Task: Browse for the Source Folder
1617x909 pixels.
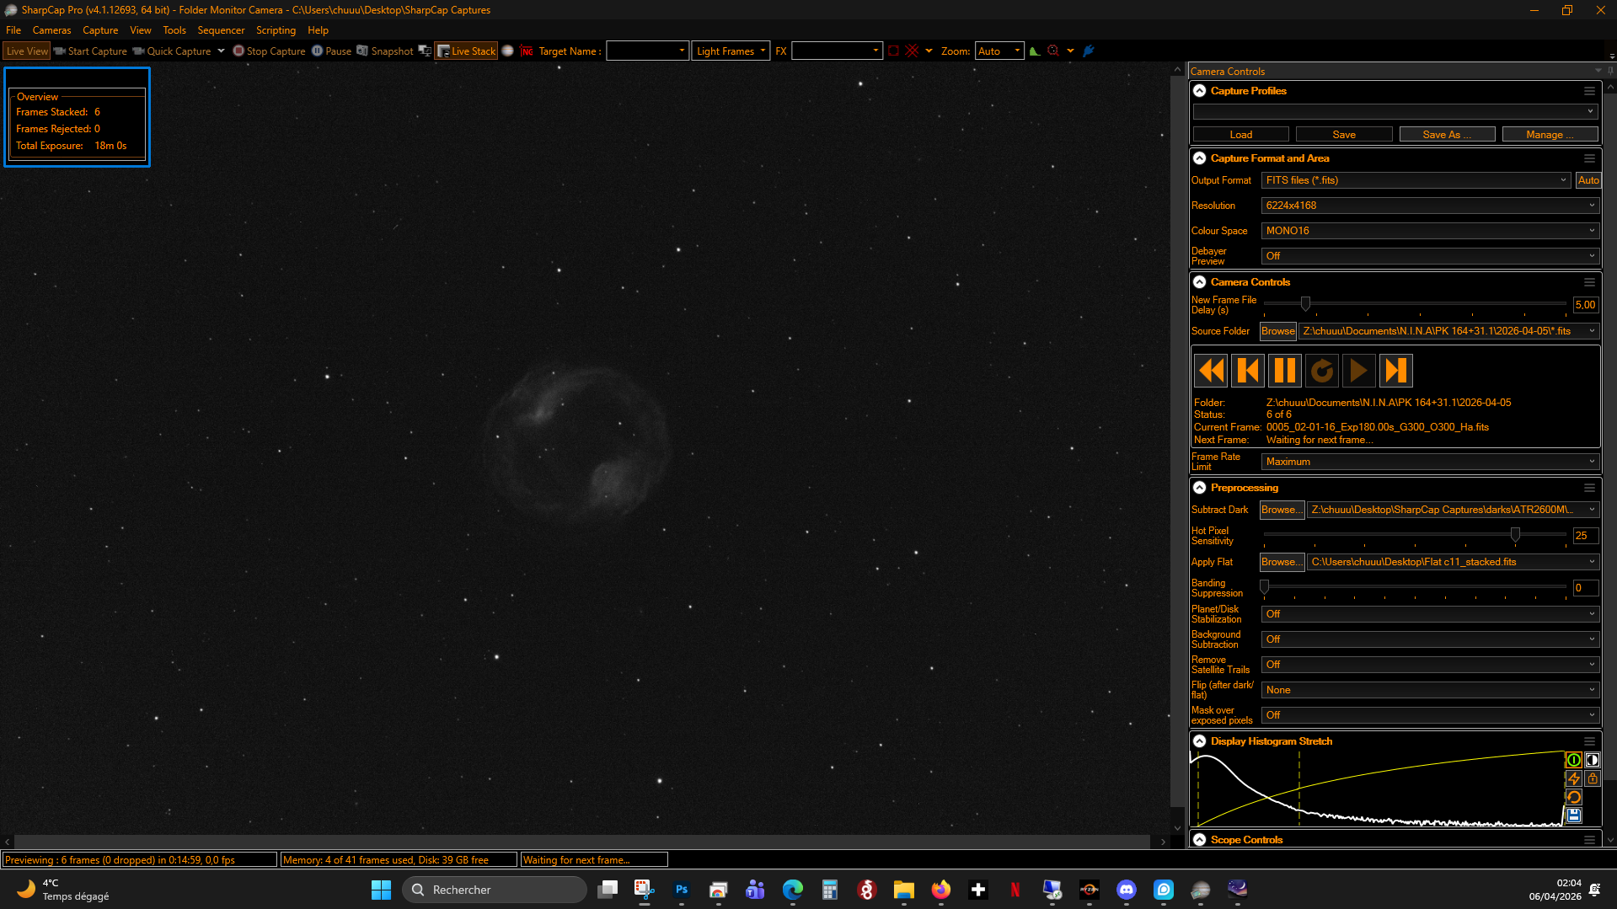Action: click(x=1277, y=331)
